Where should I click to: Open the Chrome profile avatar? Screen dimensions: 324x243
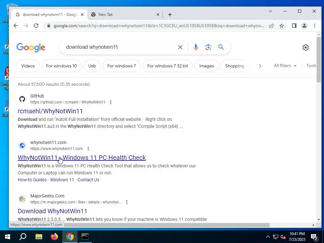304,26
